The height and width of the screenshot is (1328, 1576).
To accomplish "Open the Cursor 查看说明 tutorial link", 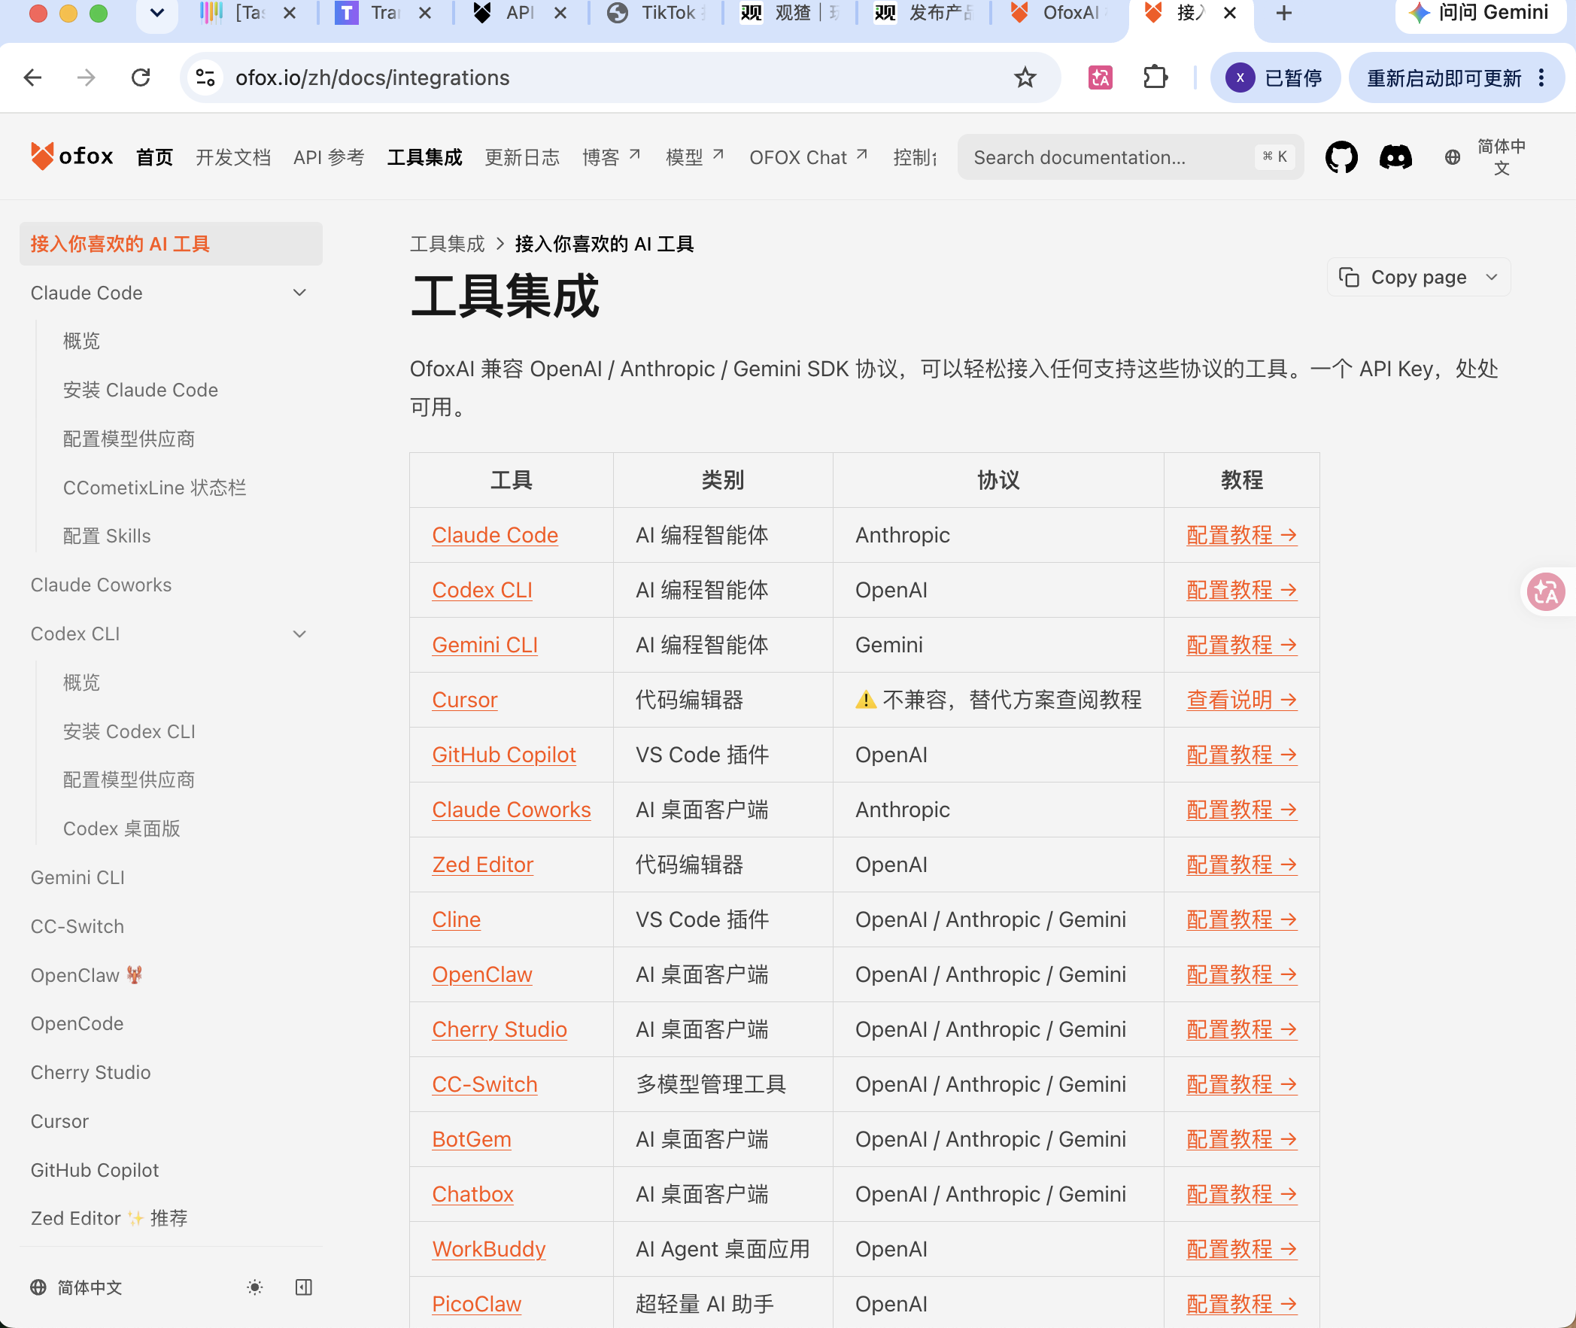I will tap(1242, 700).
